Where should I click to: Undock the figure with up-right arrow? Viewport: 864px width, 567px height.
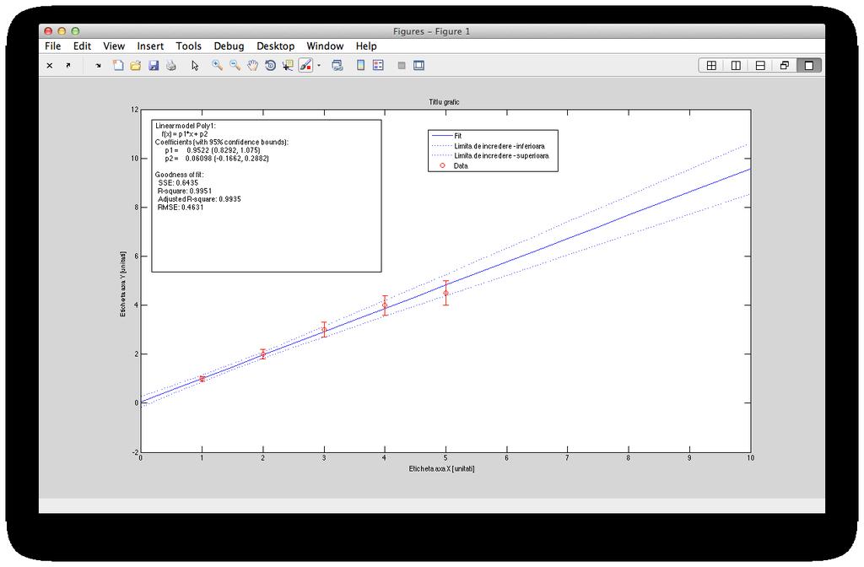[x=68, y=66]
